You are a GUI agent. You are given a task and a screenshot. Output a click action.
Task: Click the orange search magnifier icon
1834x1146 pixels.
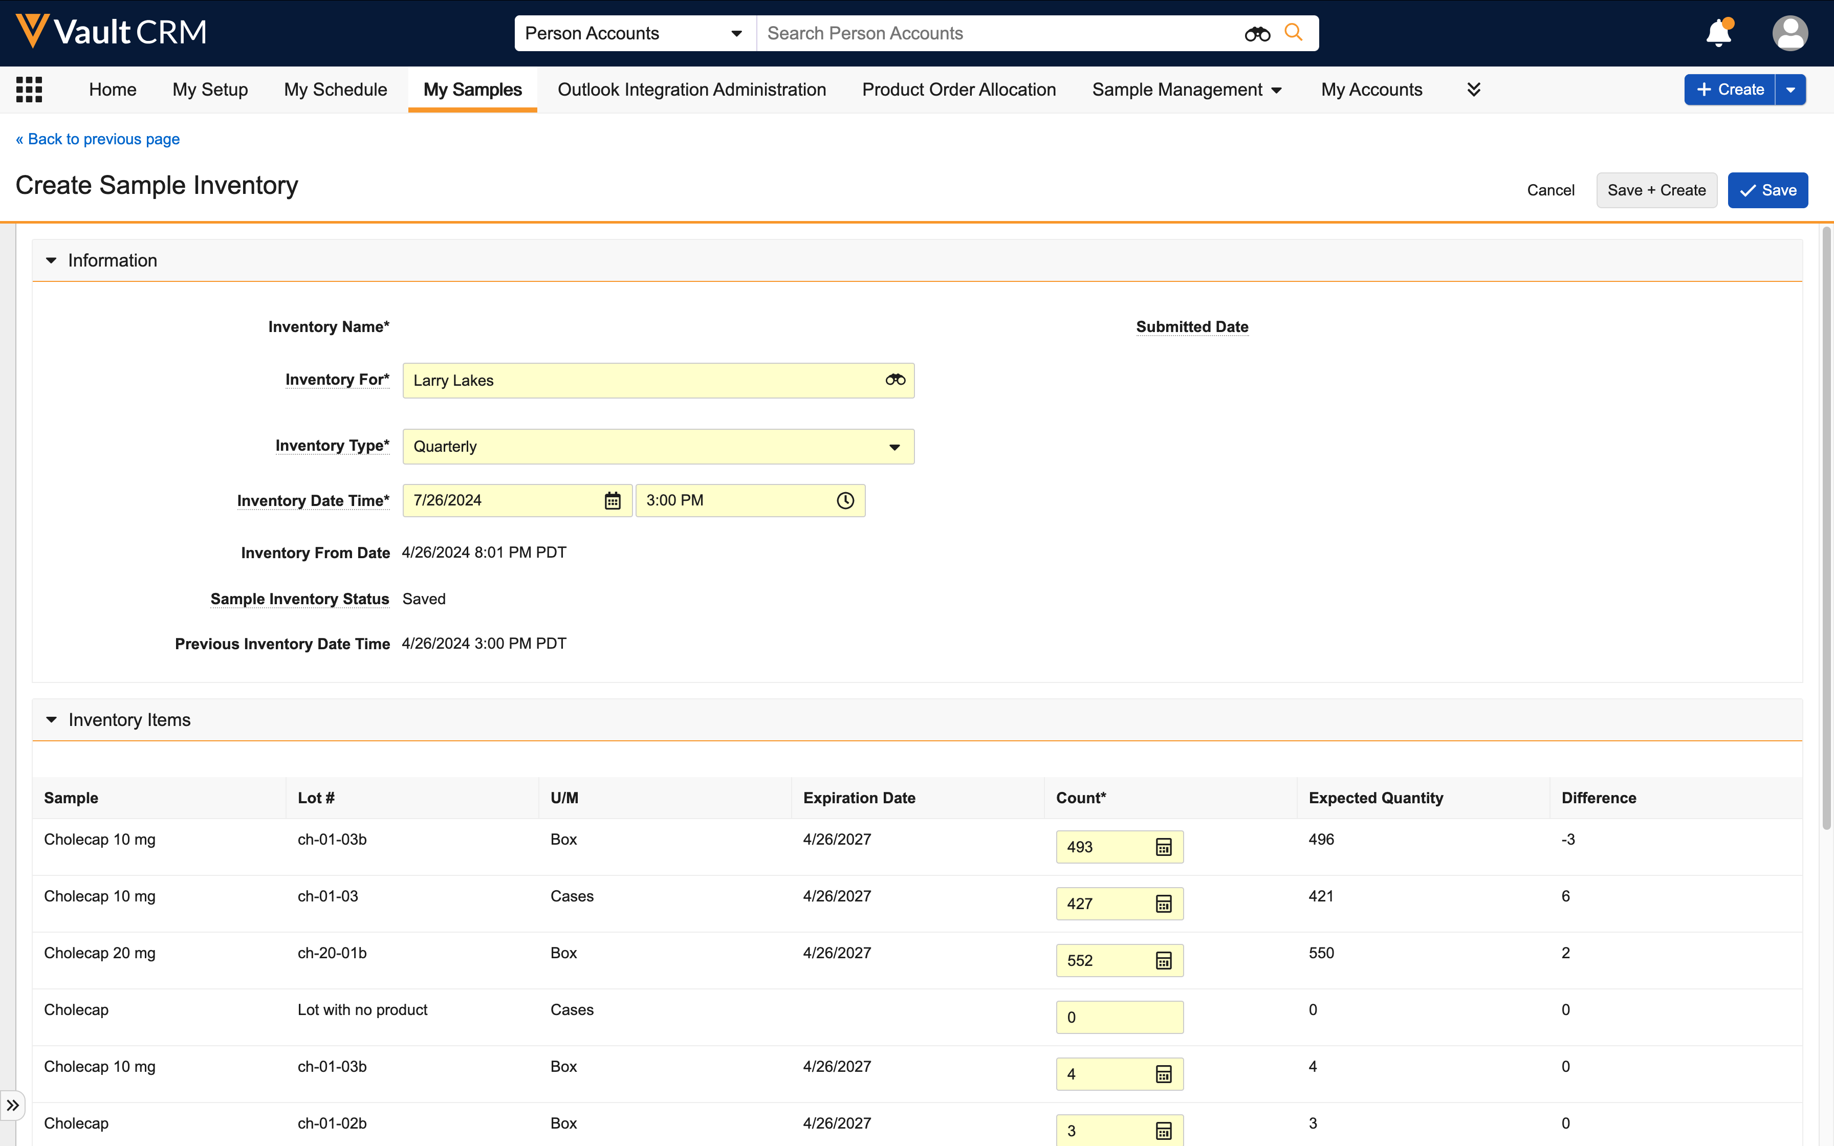click(1294, 33)
